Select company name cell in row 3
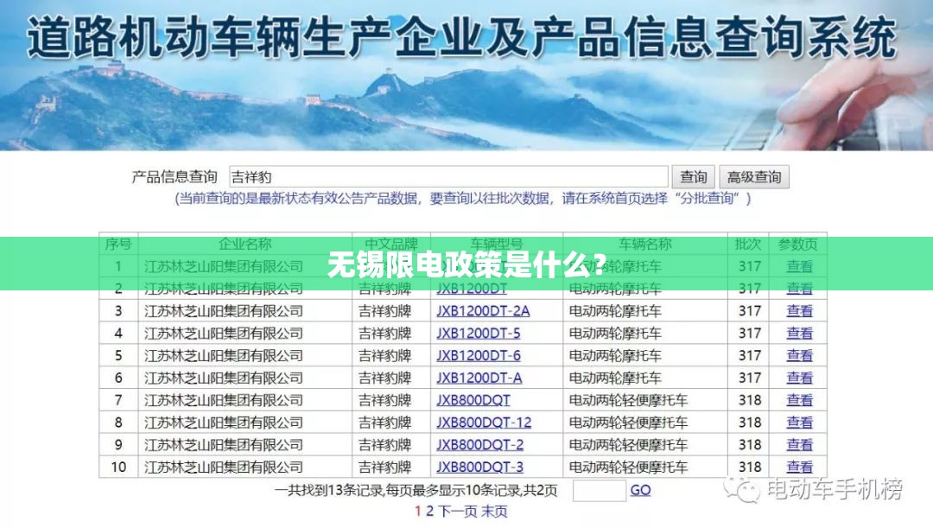Screen dimensions: 933x528 click(x=245, y=311)
